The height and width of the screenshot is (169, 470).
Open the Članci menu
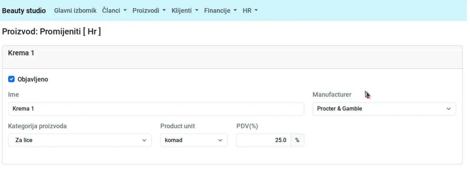pos(114,11)
